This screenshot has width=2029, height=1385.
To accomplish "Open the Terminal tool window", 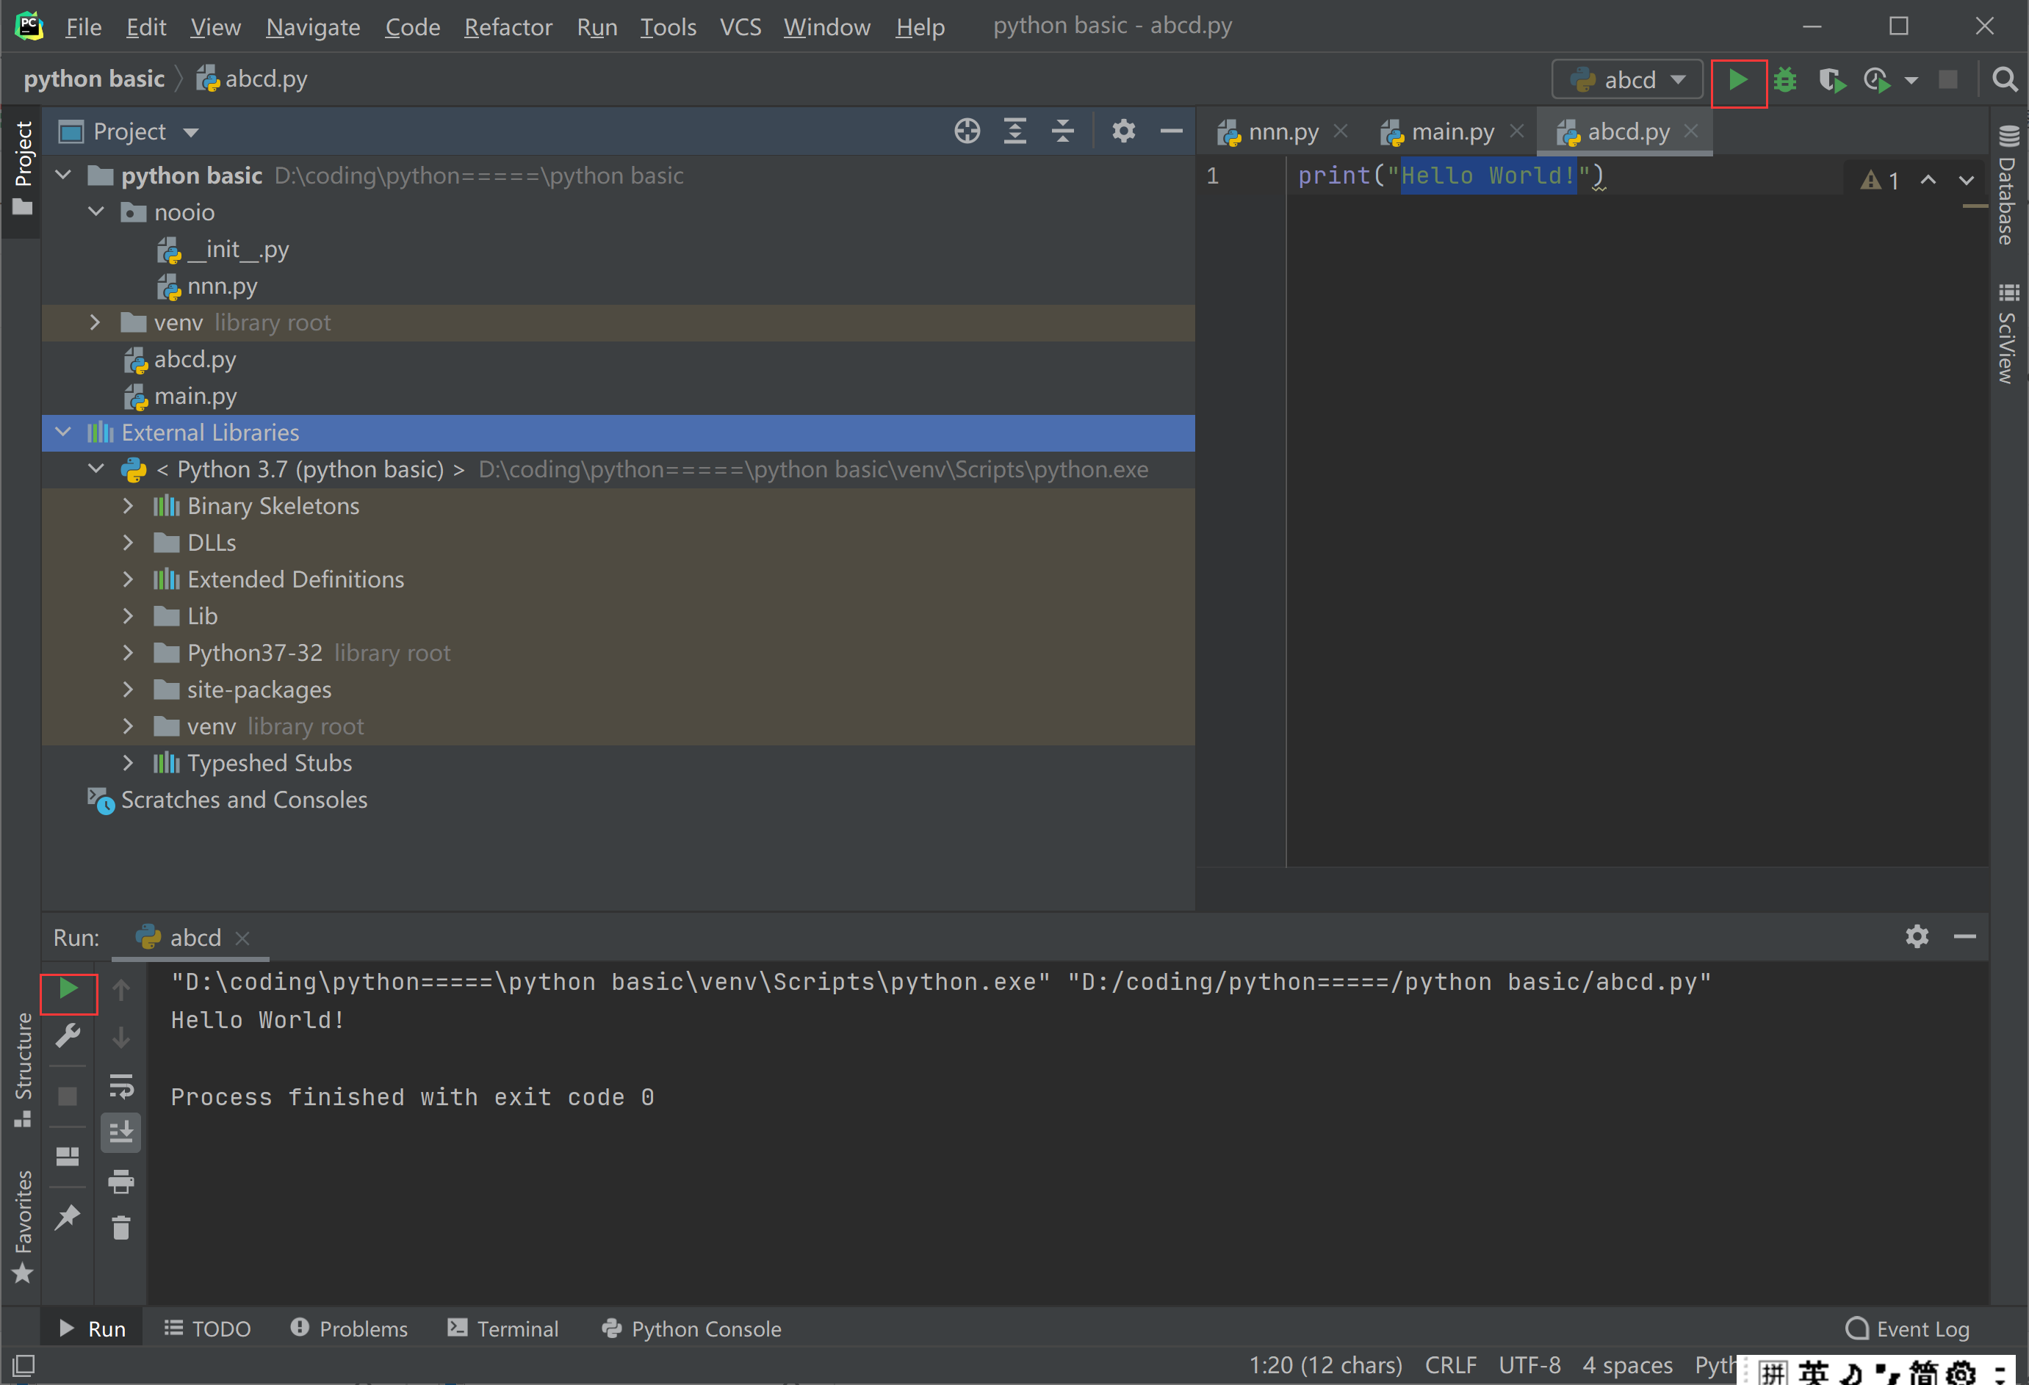I will 503,1328.
